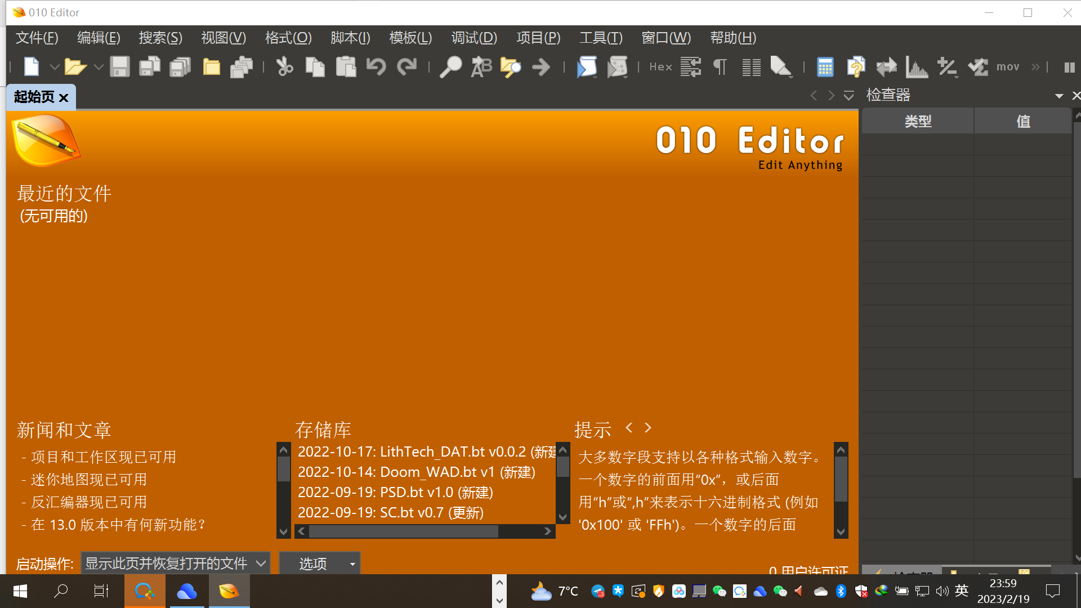Click the Save All icon

point(180,67)
